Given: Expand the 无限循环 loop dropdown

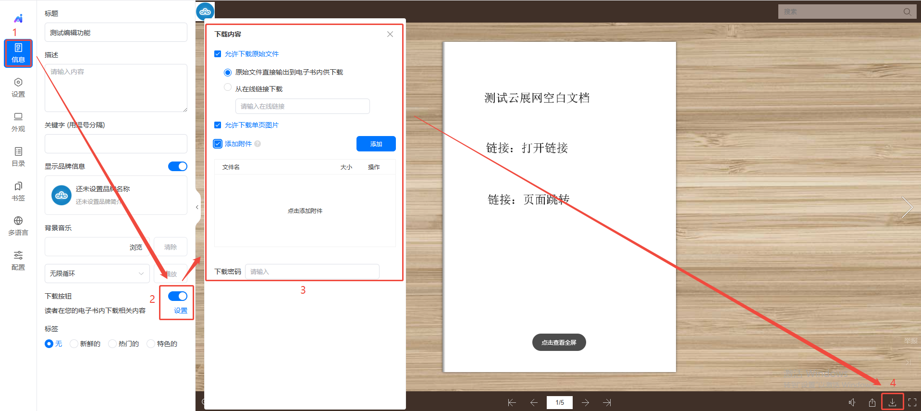Looking at the screenshot, I should coord(97,274).
